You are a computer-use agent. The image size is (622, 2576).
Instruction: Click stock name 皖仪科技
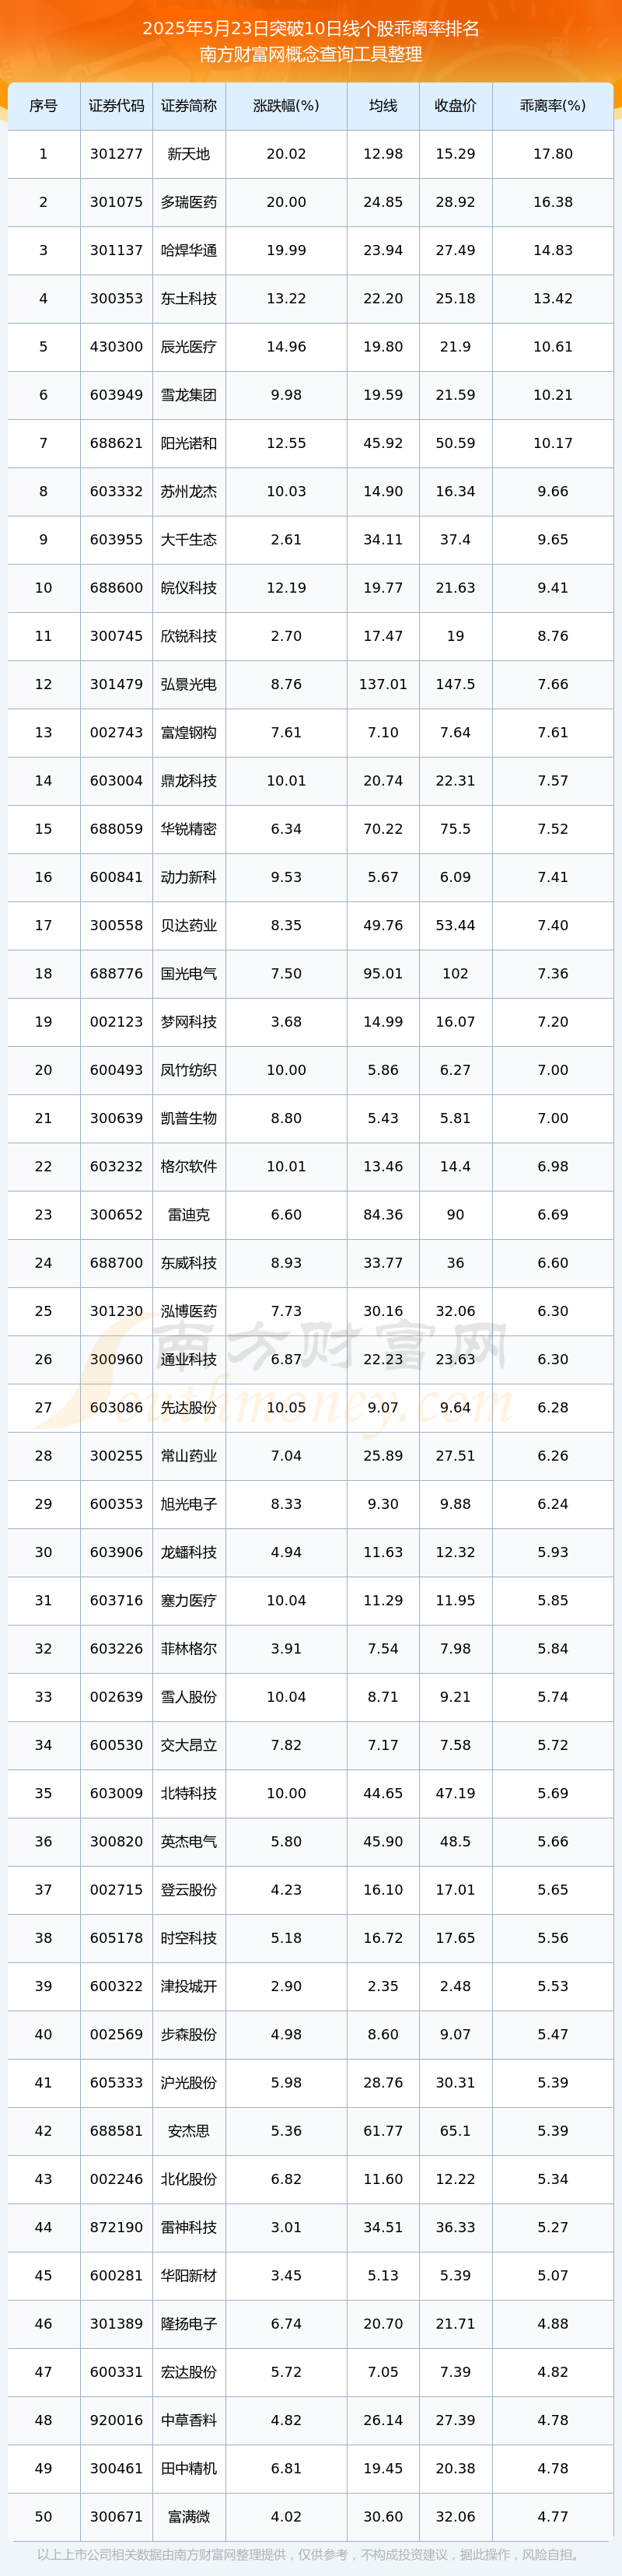tap(189, 588)
